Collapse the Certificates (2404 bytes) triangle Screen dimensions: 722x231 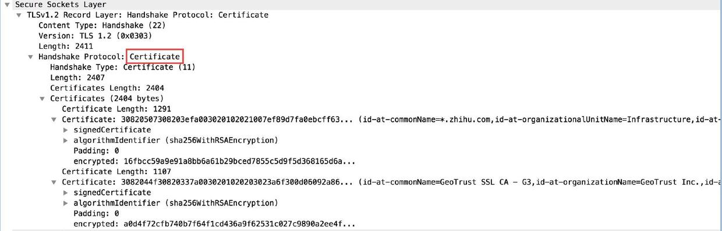point(42,99)
